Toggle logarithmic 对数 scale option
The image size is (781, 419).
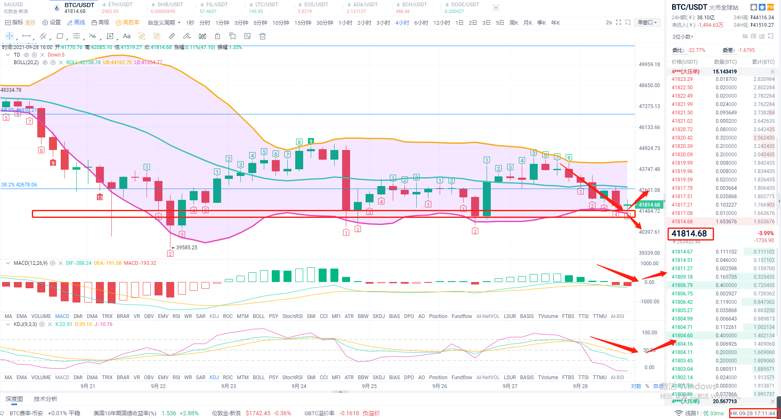(x=636, y=386)
